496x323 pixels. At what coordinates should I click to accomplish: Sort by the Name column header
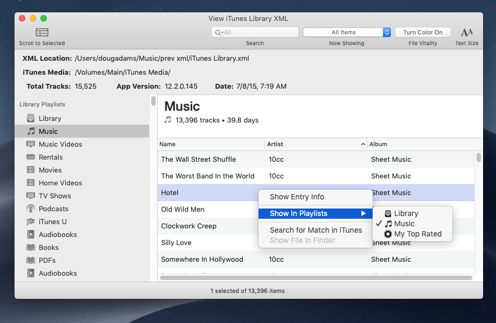pos(211,144)
